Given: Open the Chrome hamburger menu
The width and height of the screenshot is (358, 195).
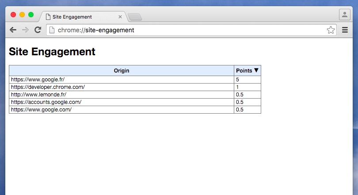Looking at the screenshot, I should click(345, 30).
